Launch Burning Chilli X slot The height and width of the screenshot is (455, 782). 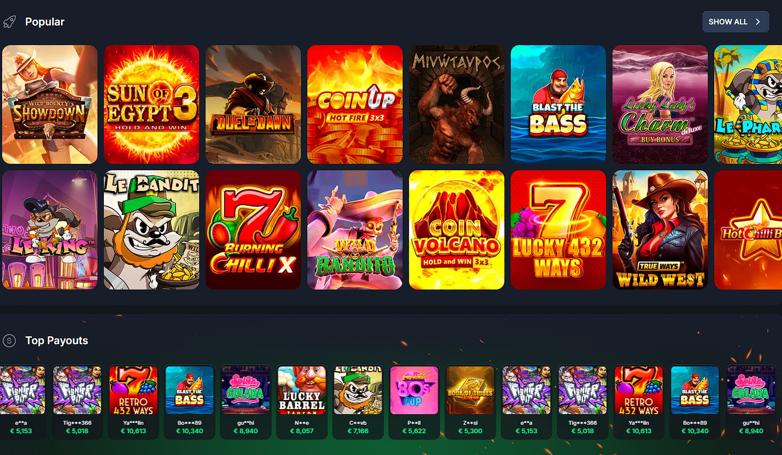253,230
